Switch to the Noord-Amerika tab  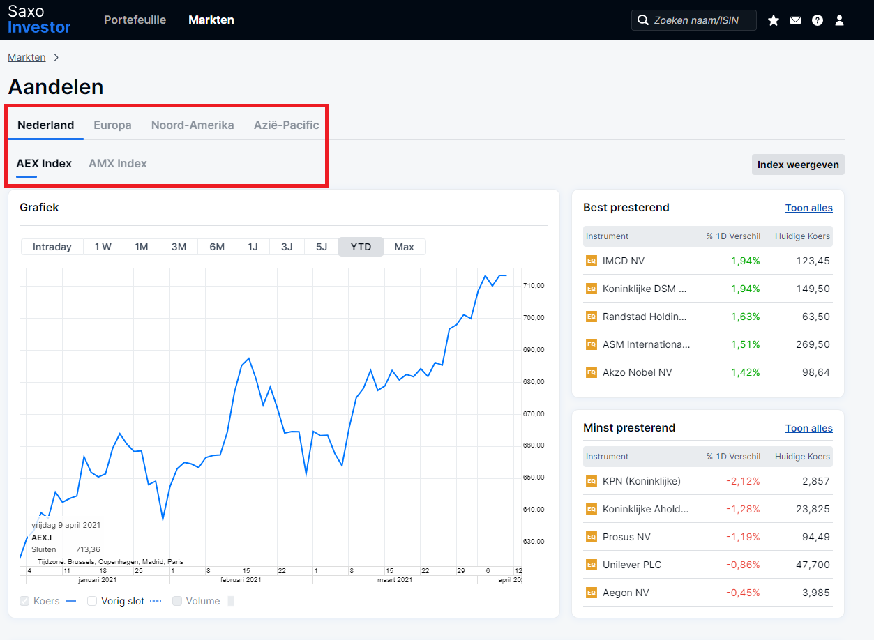click(x=193, y=125)
